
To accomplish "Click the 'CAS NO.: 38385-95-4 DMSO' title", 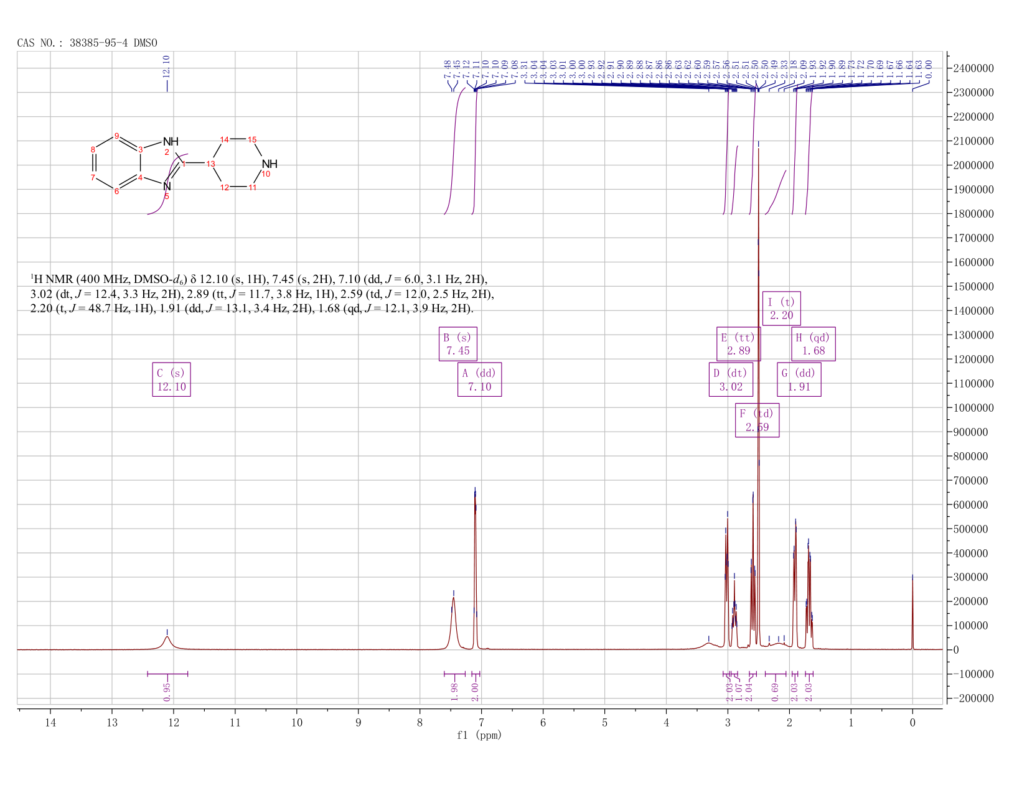I will (x=87, y=43).
